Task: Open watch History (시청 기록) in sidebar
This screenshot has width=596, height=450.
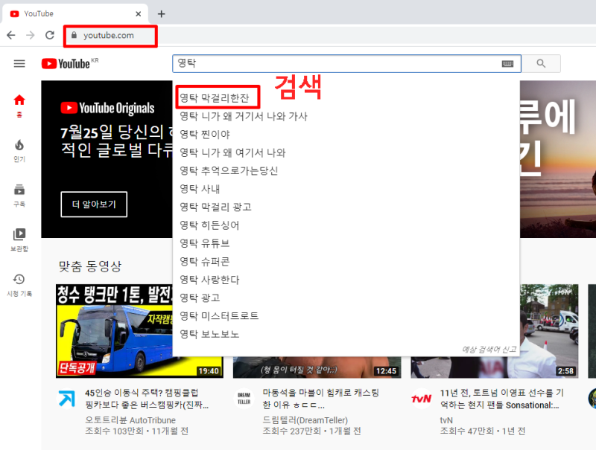Action: [x=19, y=286]
